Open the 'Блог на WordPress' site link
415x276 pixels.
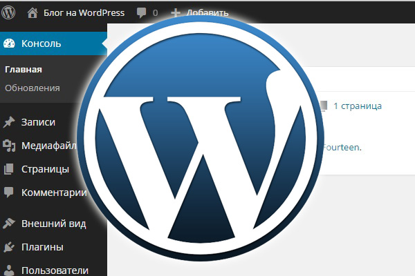pos(84,12)
